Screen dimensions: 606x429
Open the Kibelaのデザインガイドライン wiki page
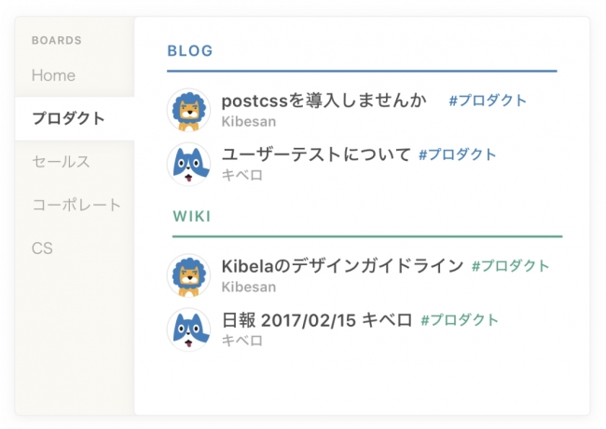point(342,266)
